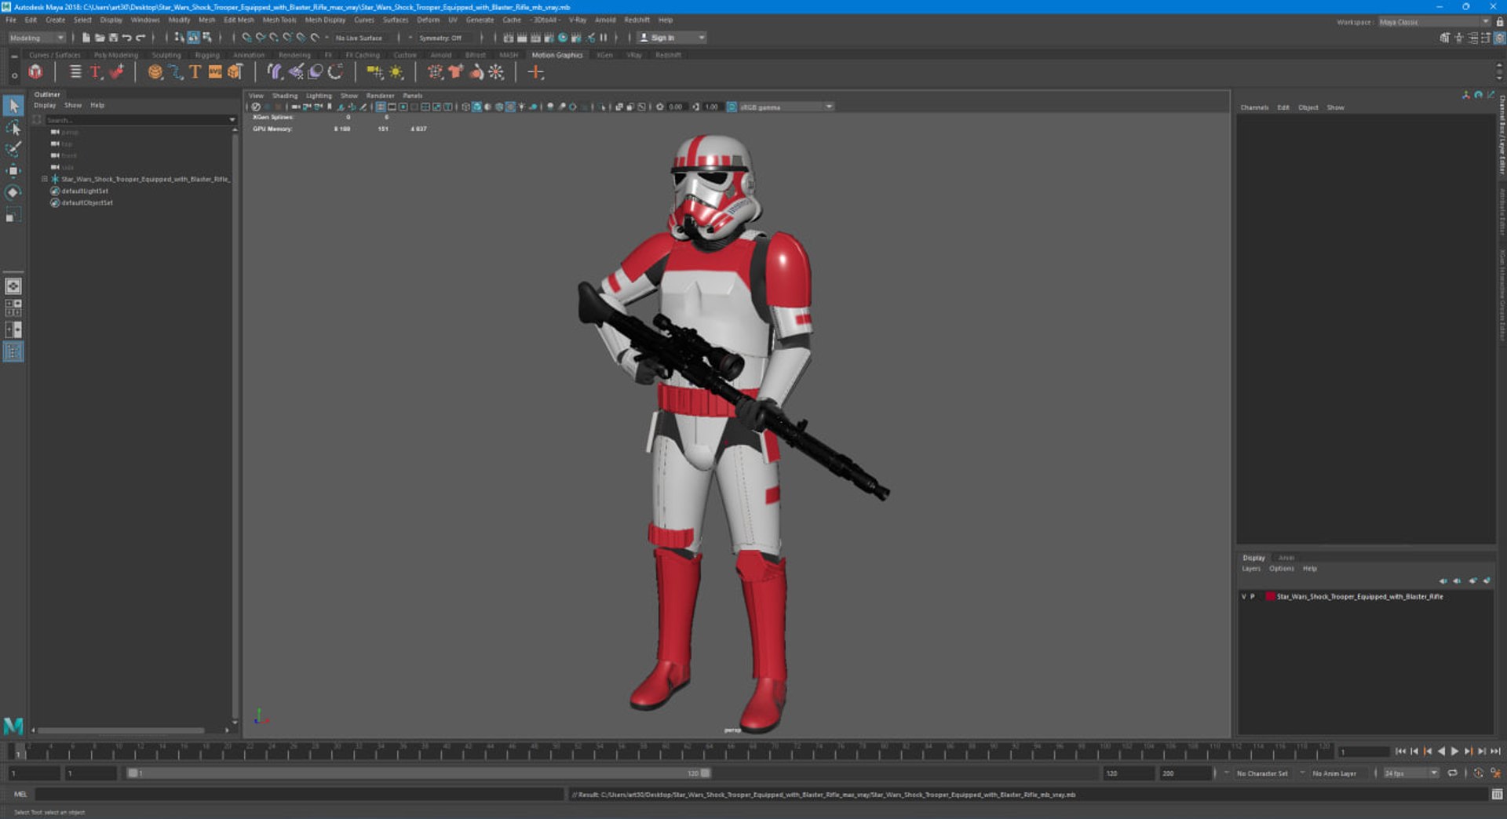The image size is (1507, 819).
Task: Toggle use all lights bulb in viewport toolbar
Action: pyautogui.click(x=521, y=107)
